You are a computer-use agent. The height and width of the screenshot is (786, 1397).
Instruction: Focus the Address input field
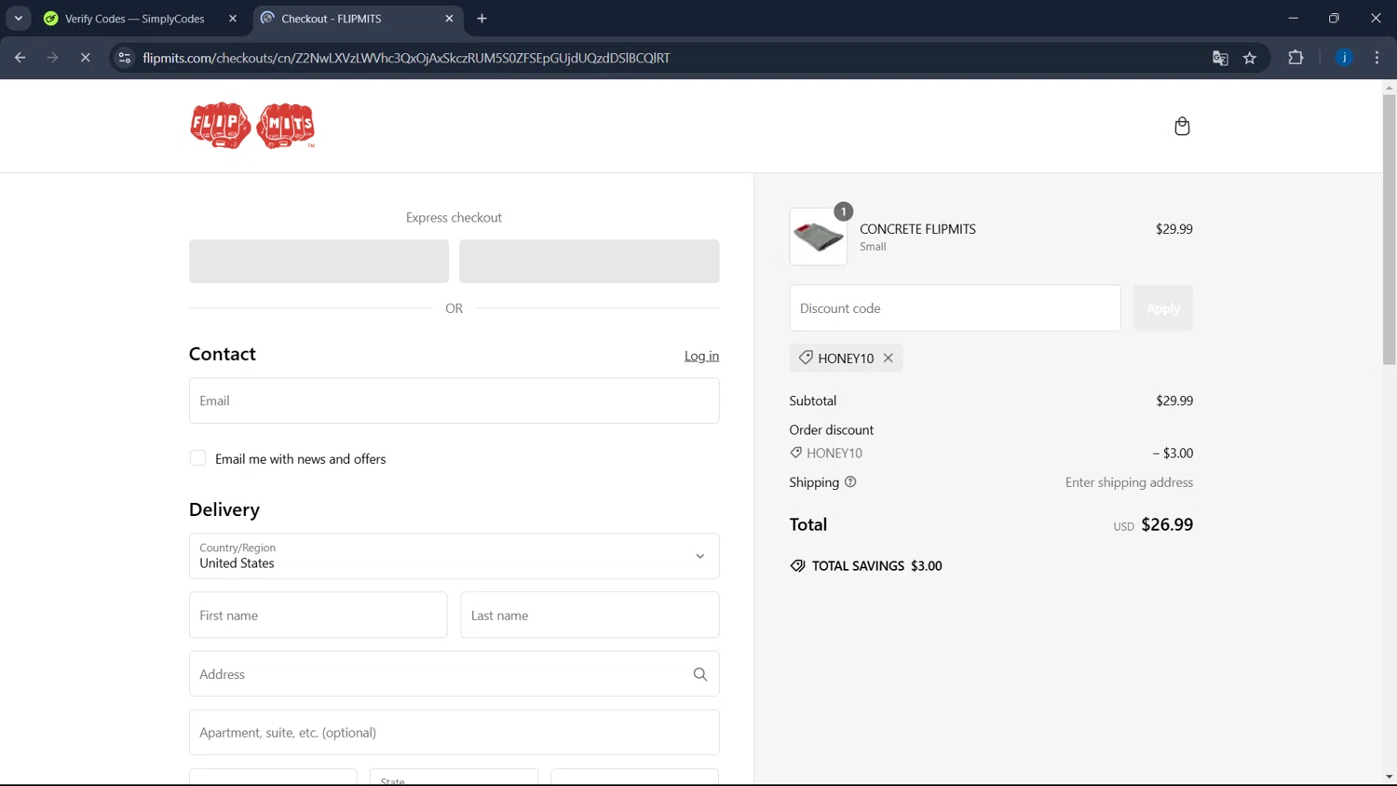click(x=454, y=674)
